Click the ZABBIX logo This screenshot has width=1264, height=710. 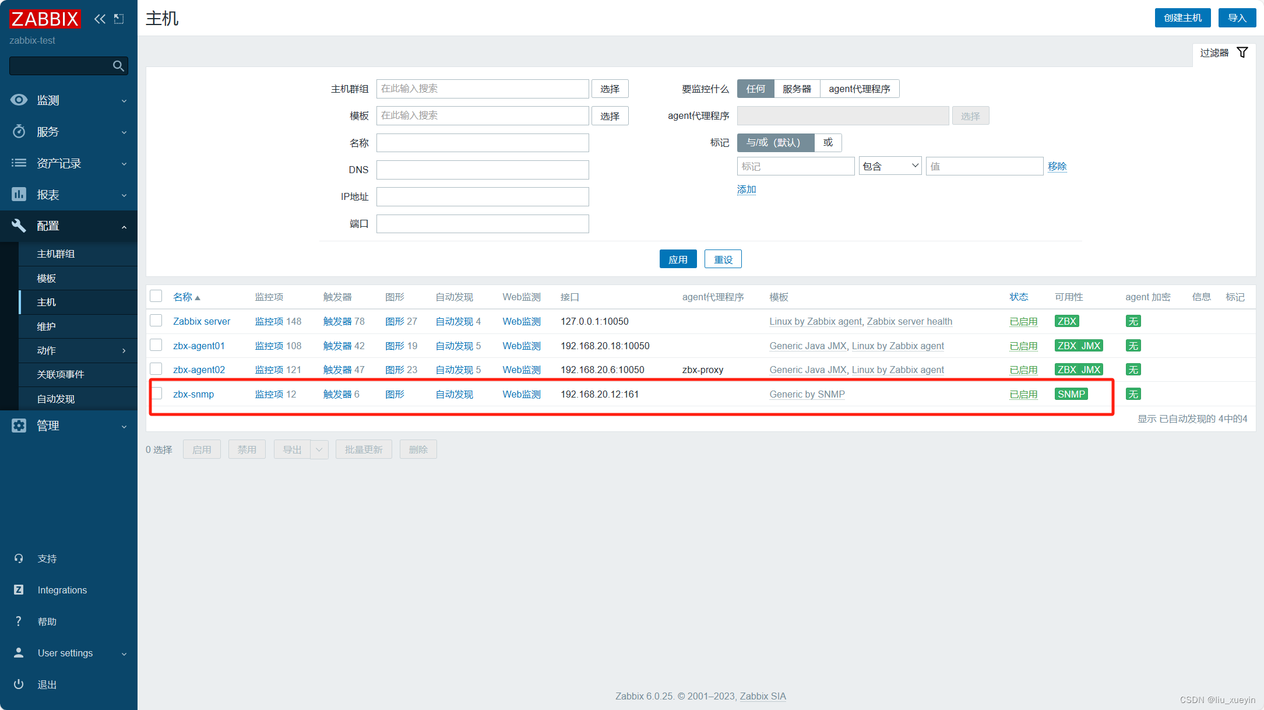point(45,19)
